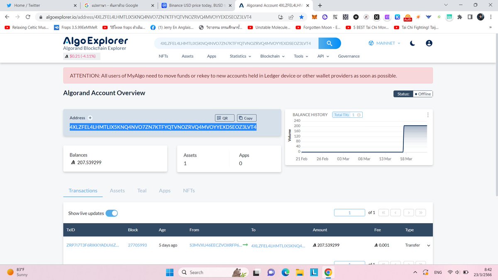Show hidden system tray icons
This screenshot has height=280, width=498.
coord(415,272)
